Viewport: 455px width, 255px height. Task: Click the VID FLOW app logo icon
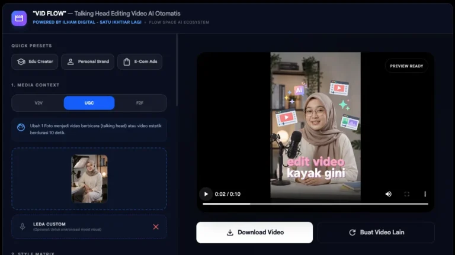(x=19, y=18)
